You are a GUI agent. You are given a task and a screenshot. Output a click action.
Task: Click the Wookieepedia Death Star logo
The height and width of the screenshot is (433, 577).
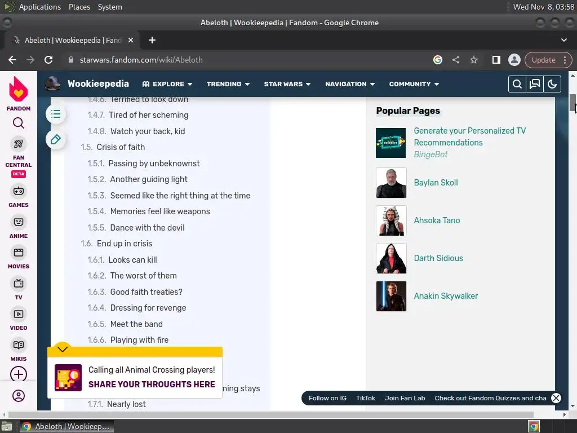(x=52, y=84)
